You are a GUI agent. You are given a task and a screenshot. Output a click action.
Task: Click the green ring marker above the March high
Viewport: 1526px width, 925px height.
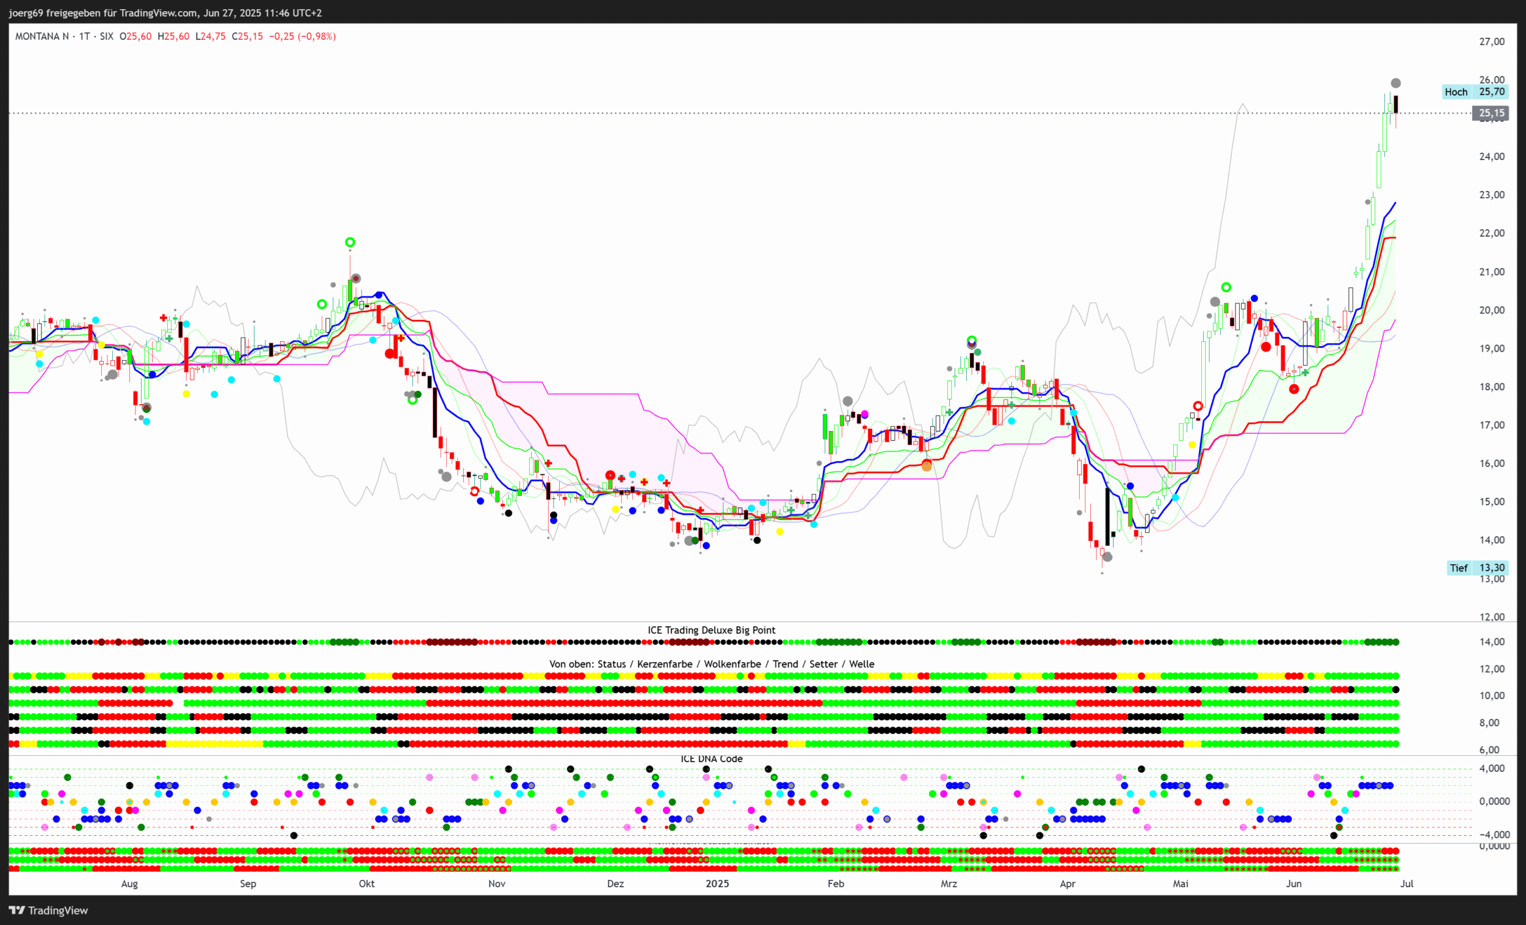coord(971,340)
